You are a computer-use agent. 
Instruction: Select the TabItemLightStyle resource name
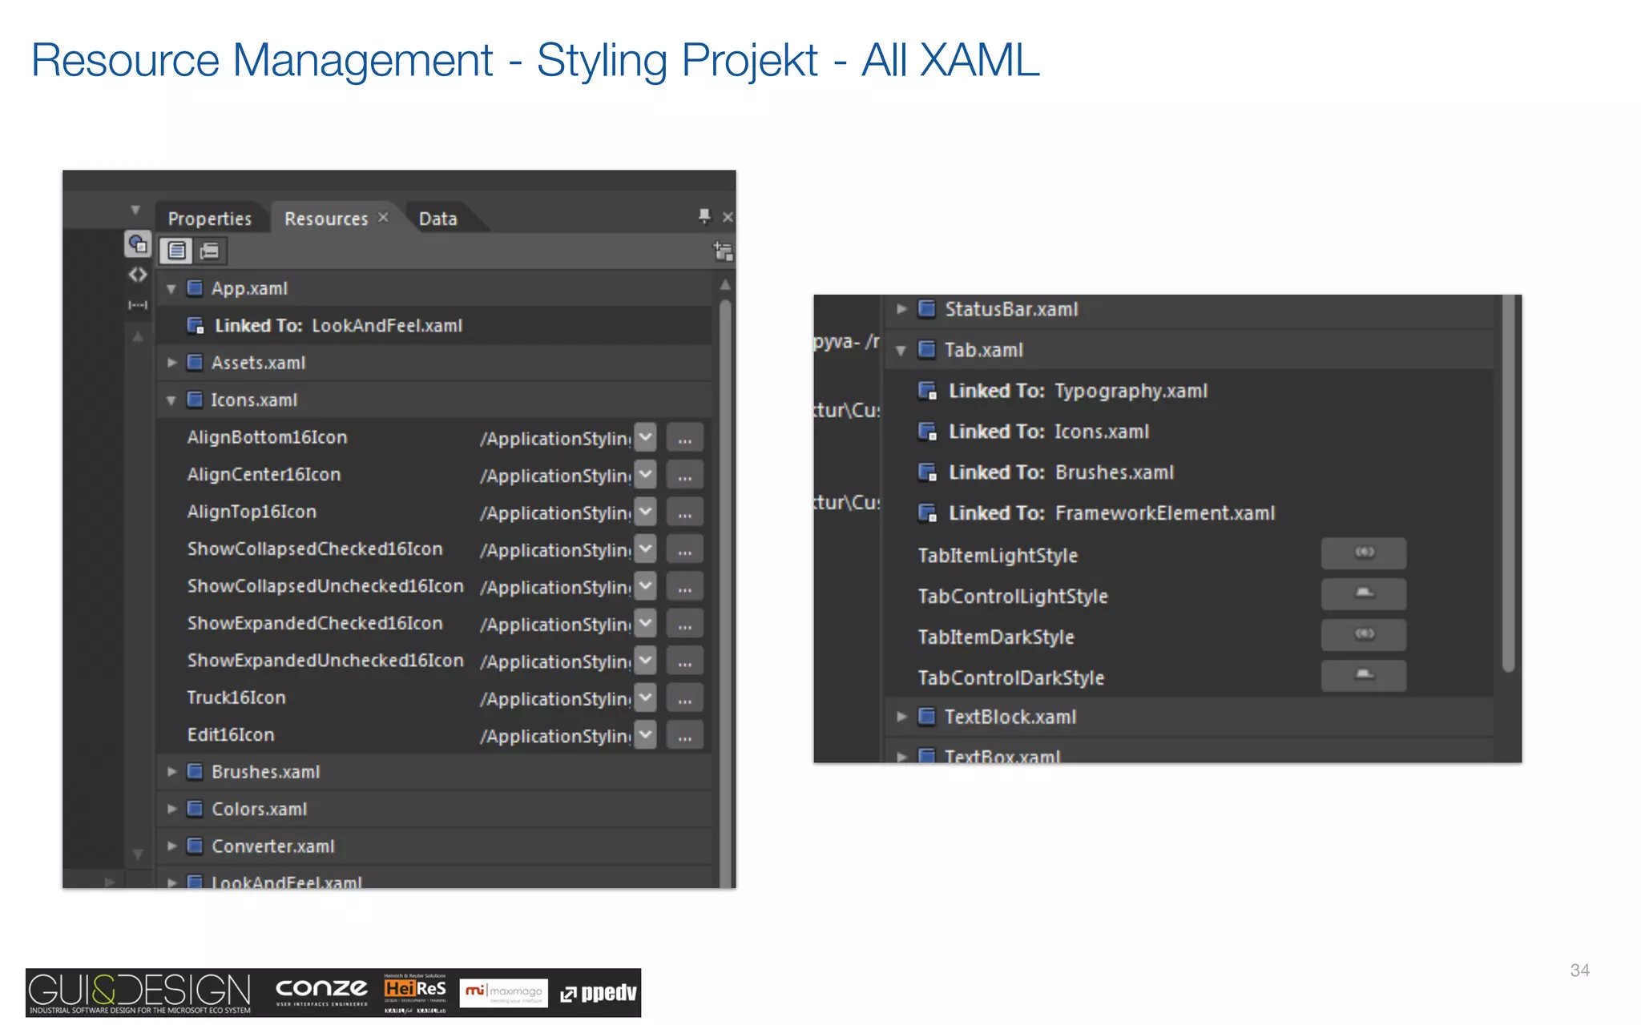point(998,556)
